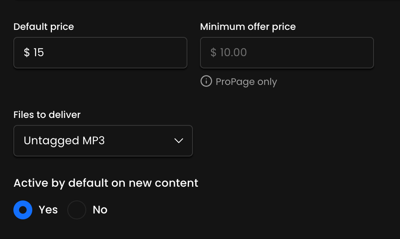Click the dollar sign in Minimum offer price
Screen dimensions: 400x239
[213, 53]
